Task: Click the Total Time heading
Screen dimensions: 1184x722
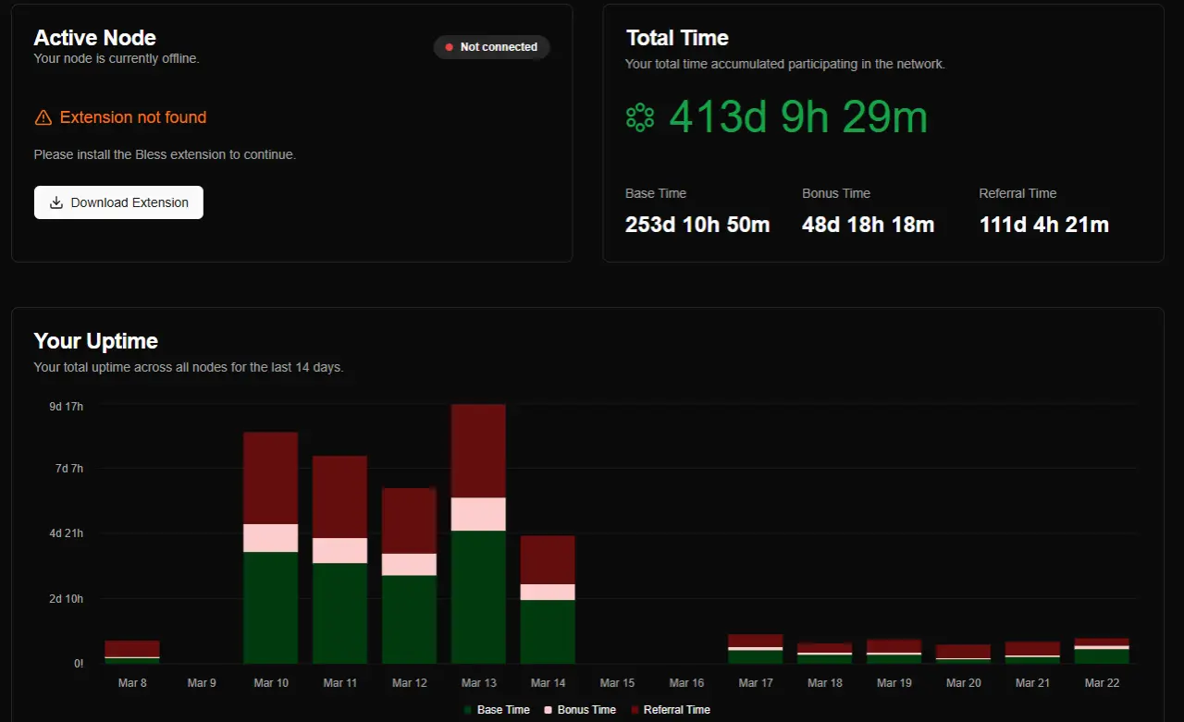Action: tap(677, 38)
